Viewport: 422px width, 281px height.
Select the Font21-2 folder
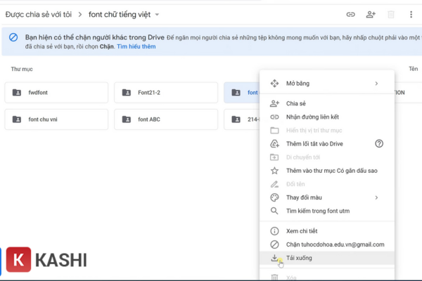(x=166, y=93)
